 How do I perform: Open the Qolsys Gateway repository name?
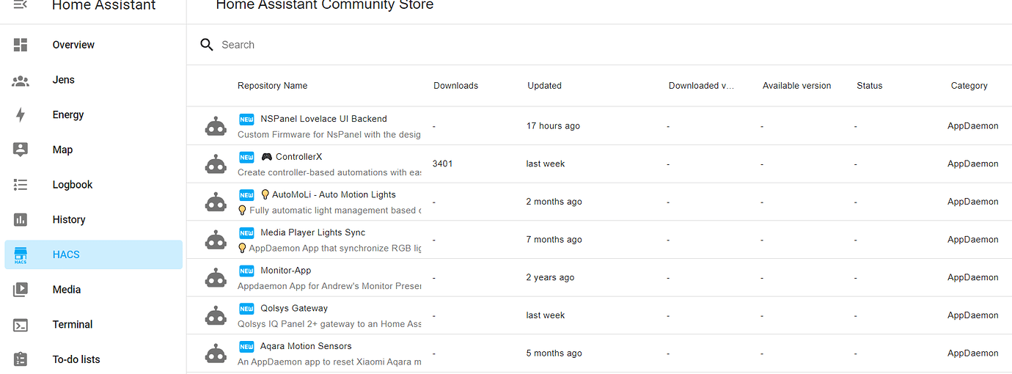(x=293, y=309)
